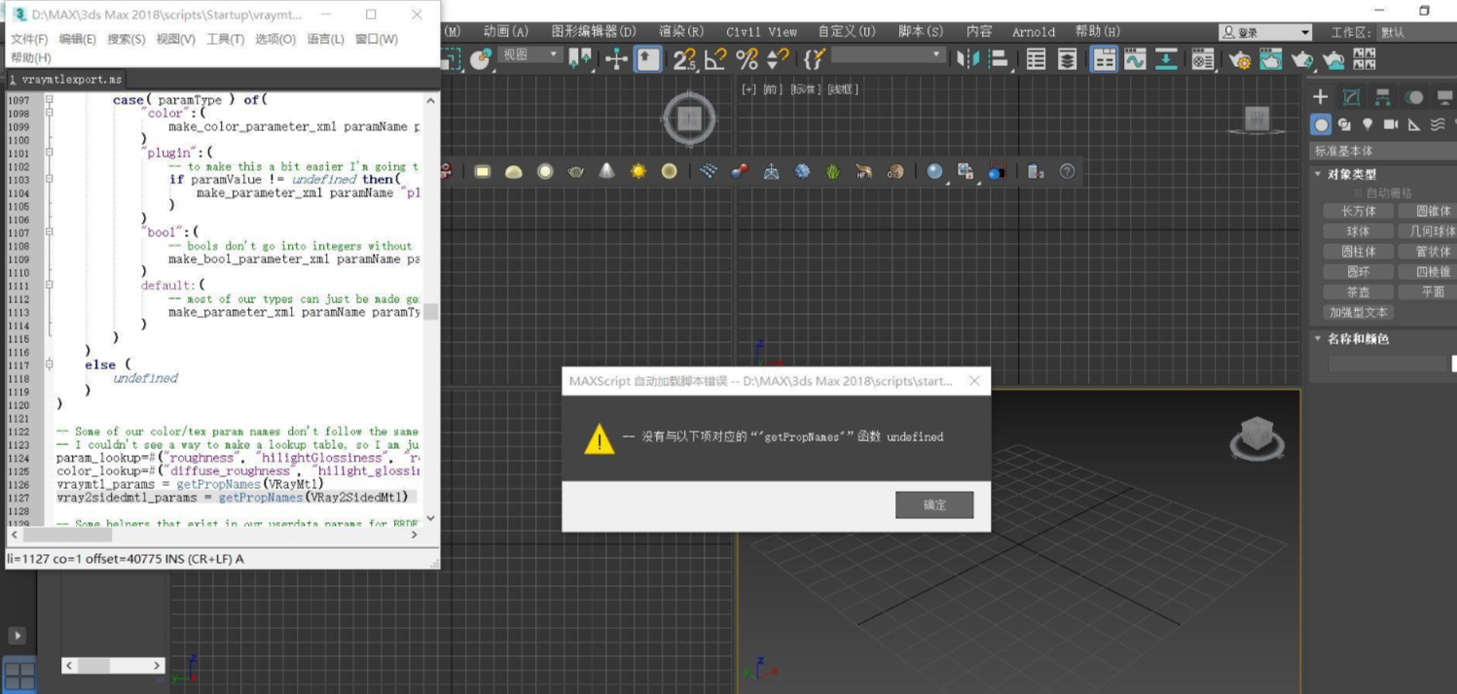
Task: Toggle the Percent Snap icon
Action: pyautogui.click(x=747, y=60)
